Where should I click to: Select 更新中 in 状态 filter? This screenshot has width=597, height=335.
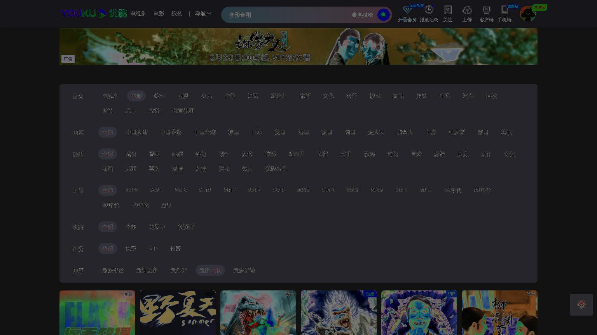click(157, 227)
